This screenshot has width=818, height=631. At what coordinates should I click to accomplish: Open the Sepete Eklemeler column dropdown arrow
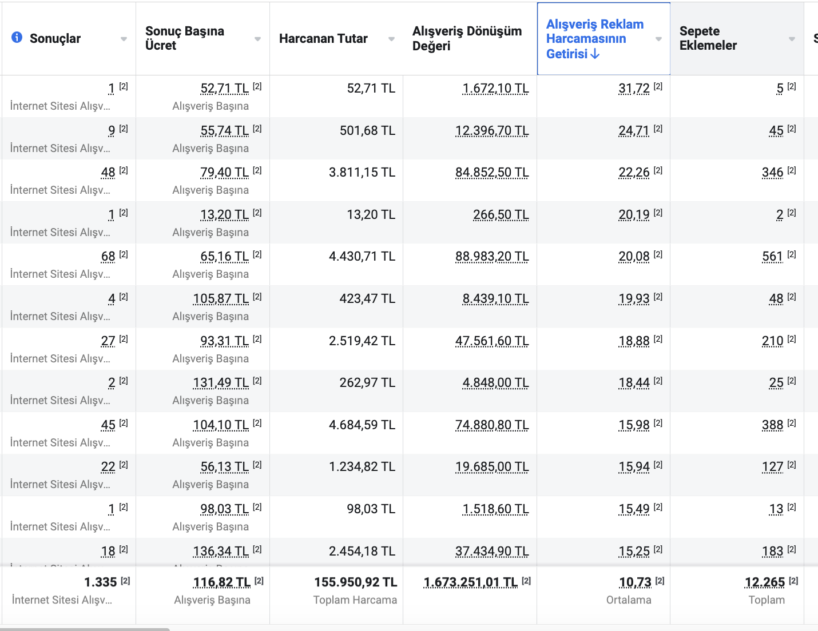pyautogui.click(x=792, y=39)
